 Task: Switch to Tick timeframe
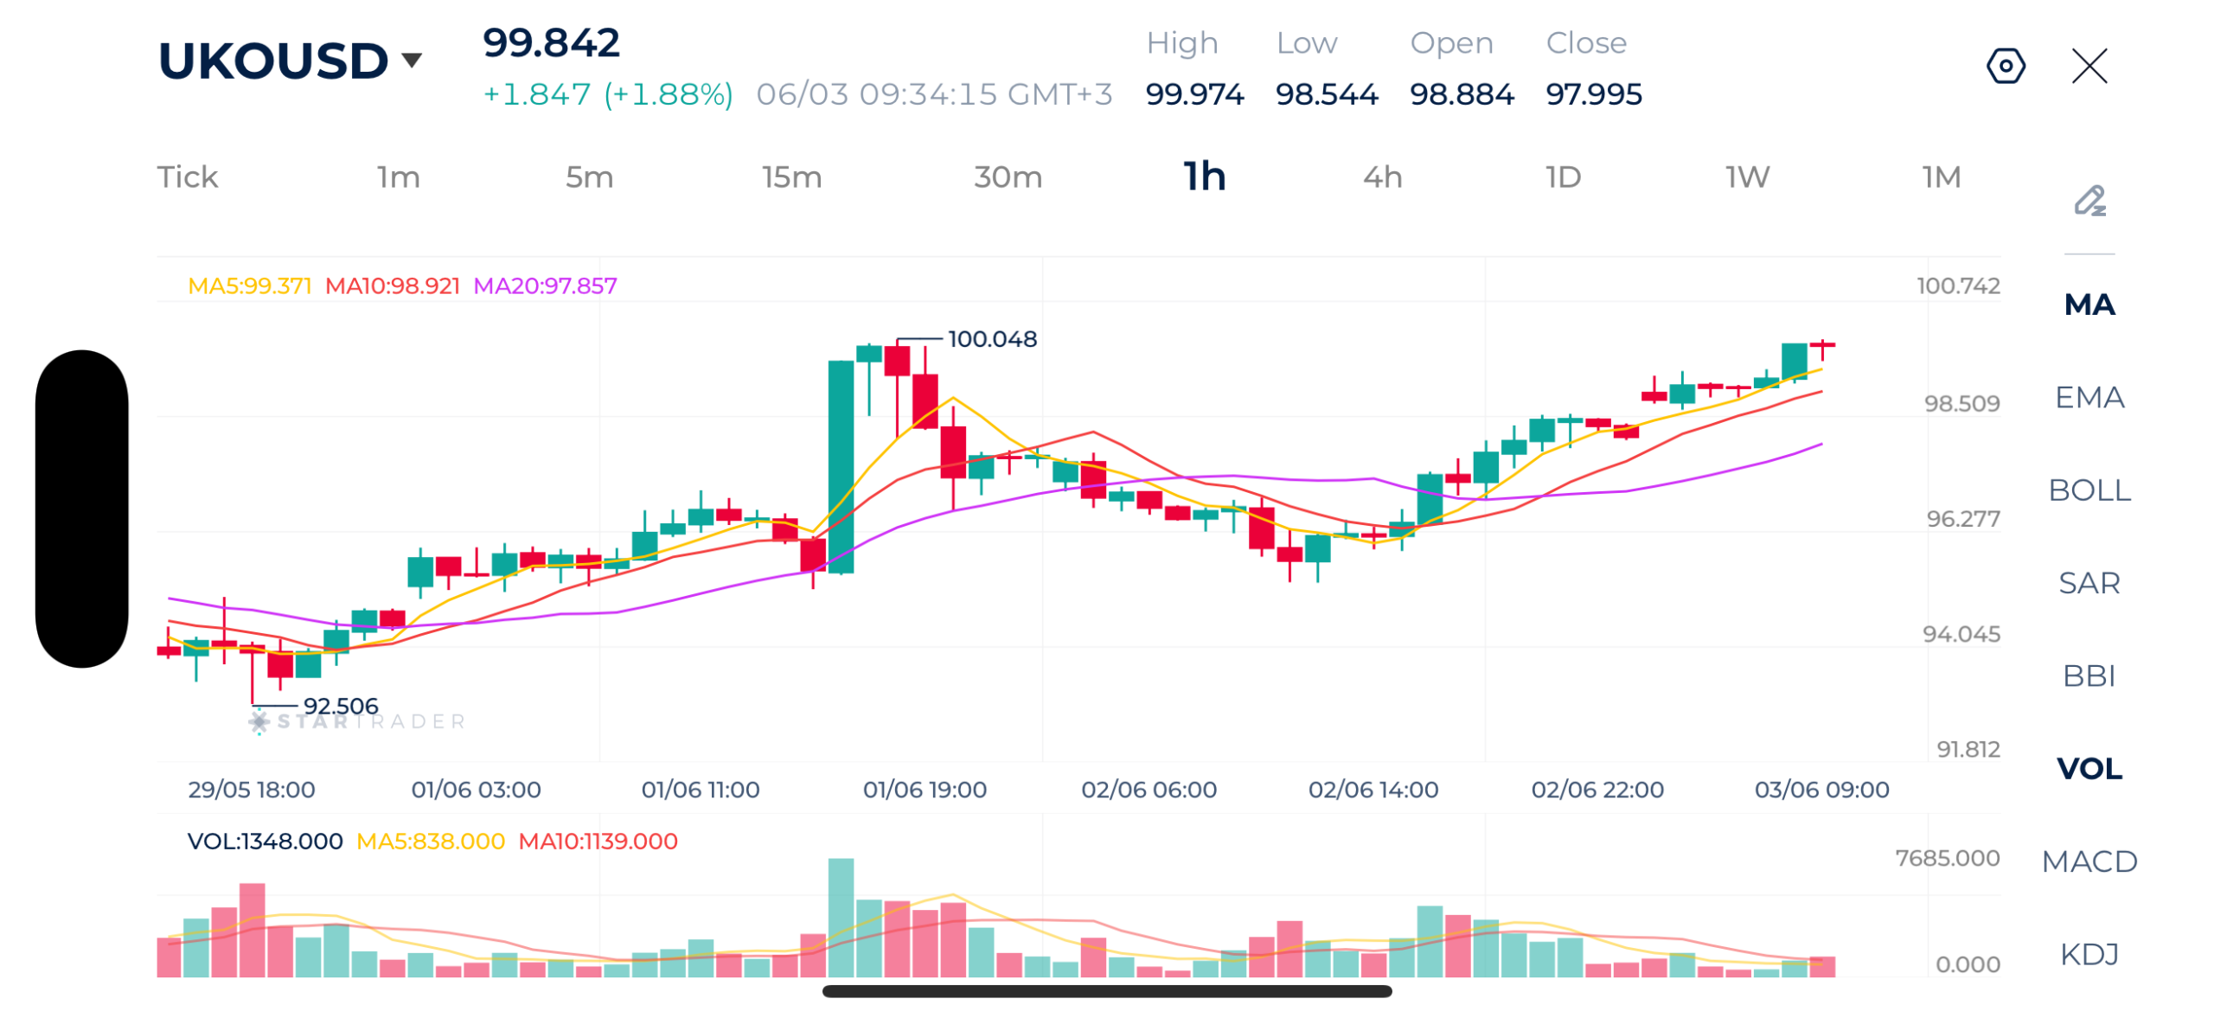187,176
